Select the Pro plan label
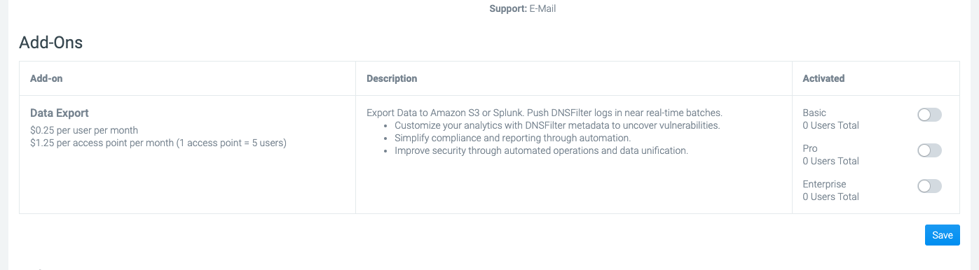The width and height of the screenshot is (979, 270). point(810,148)
